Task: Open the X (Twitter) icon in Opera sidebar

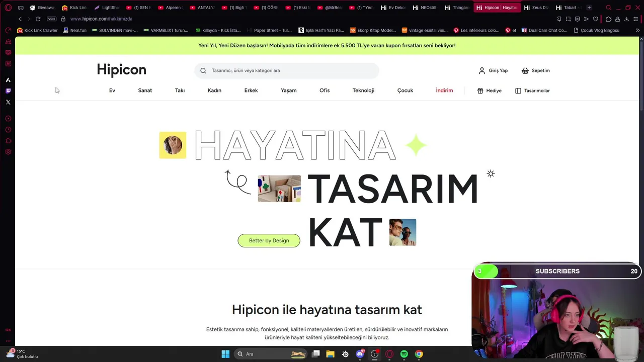Action: click(x=8, y=102)
